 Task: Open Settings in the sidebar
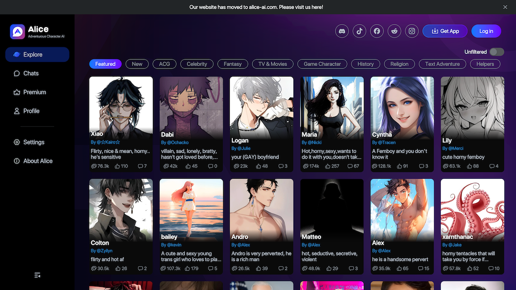coord(34,142)
